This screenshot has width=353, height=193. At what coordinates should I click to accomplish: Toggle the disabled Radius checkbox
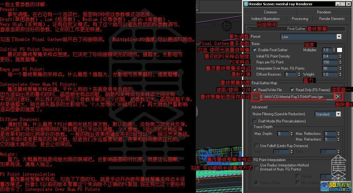pyautogui.click(x=298, y=176)
